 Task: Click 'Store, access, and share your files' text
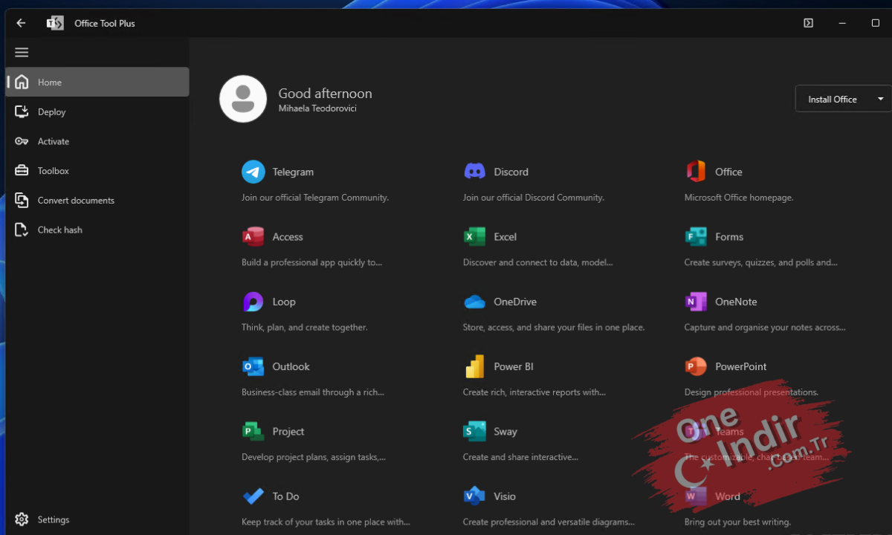[554, 327]
